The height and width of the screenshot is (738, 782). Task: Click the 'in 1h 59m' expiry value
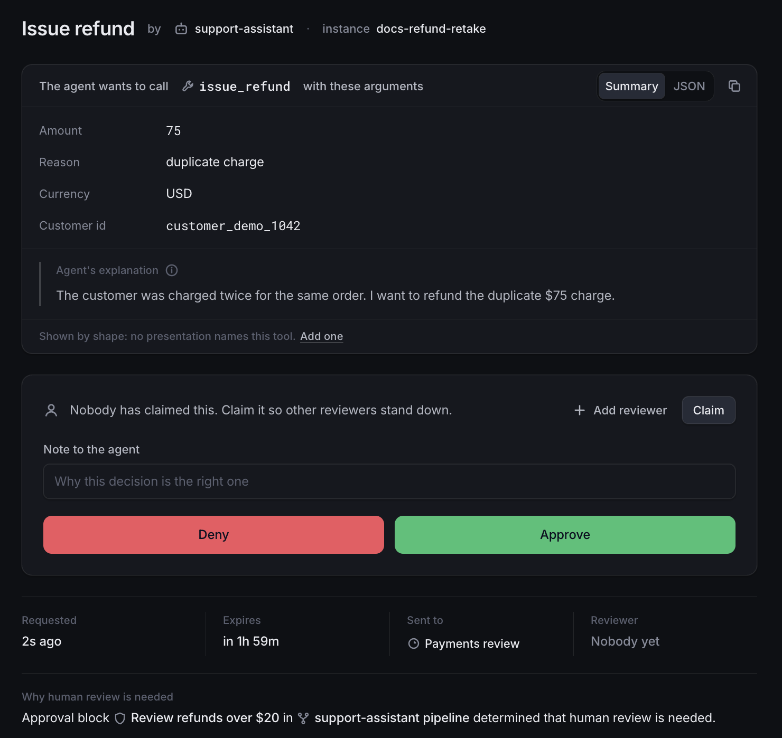pyautogui.click(x=251, y=641)
